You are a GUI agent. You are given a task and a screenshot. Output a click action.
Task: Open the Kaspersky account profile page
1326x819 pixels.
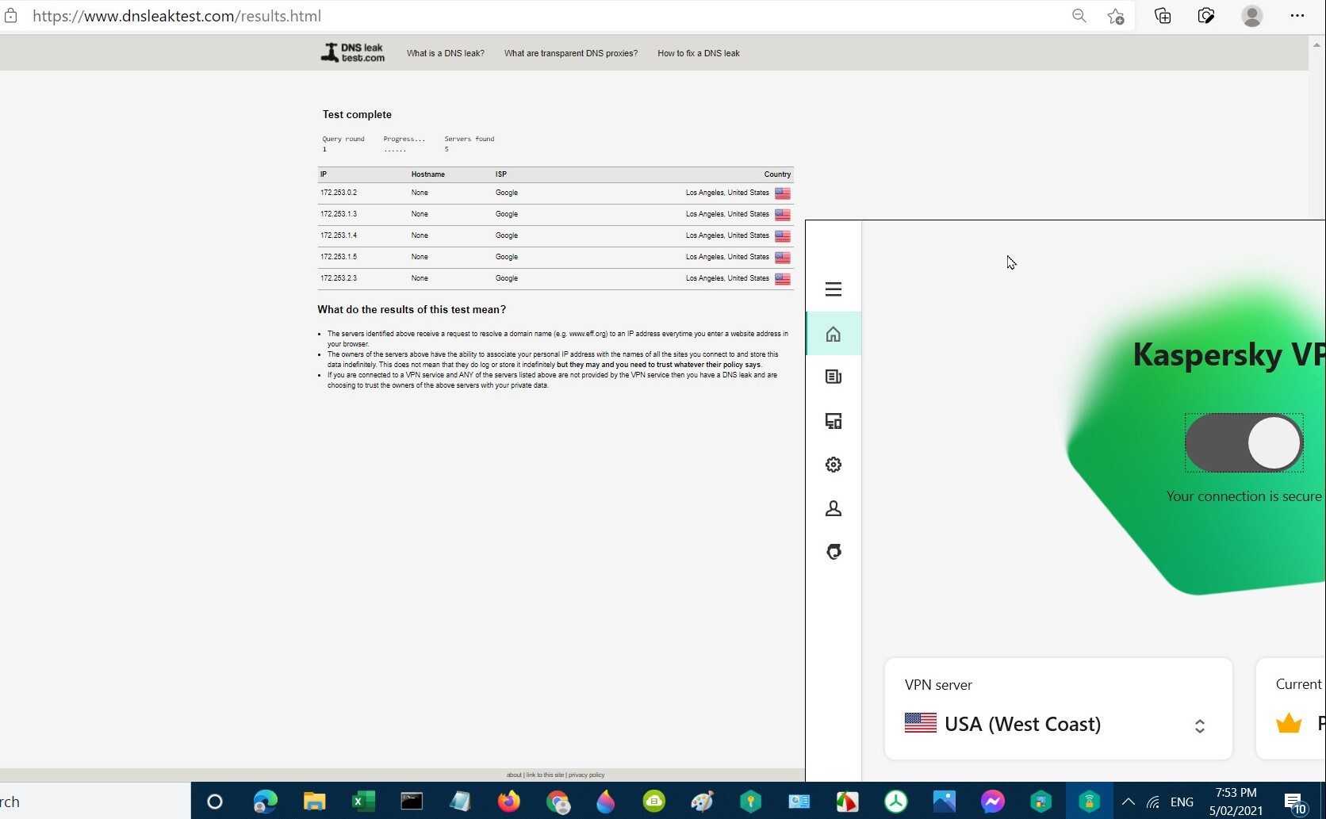click(x=833, y=508)
